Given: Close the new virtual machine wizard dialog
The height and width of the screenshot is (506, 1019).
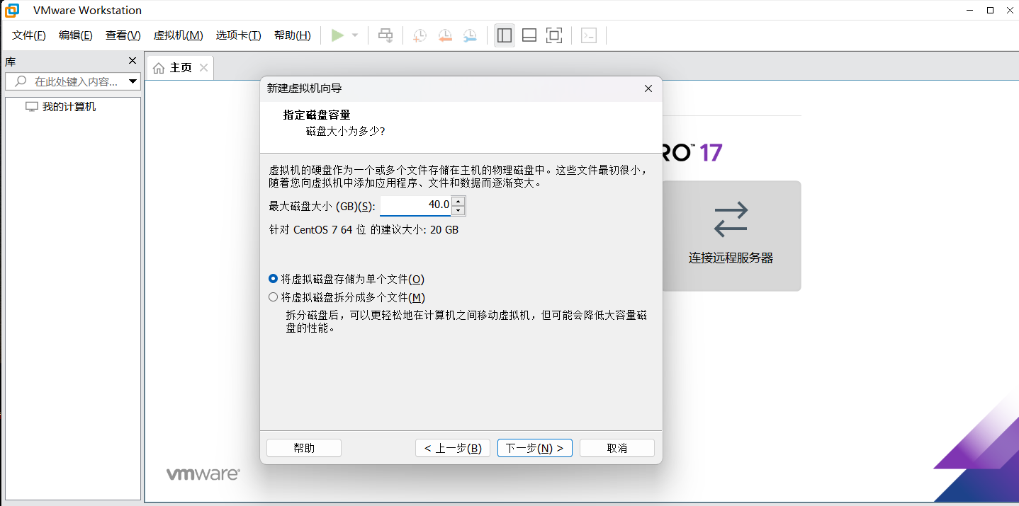Looking at the screenshot, I should pos(648,88).
